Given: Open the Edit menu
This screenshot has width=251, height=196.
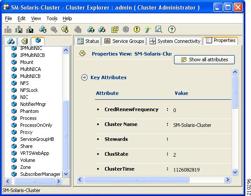Looking at the screenshot, I should tap(21, 18).
